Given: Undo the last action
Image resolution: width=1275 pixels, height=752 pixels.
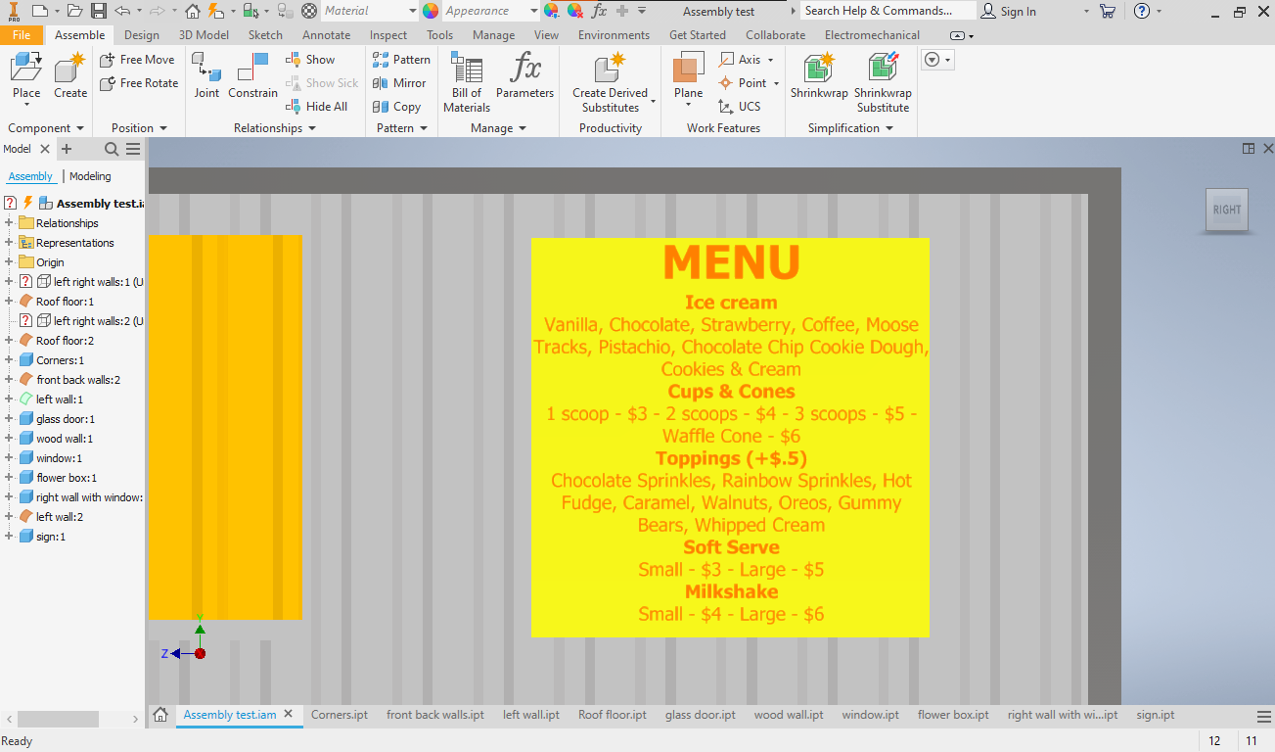Looking at the screenshot, I should tap(122, 11).
